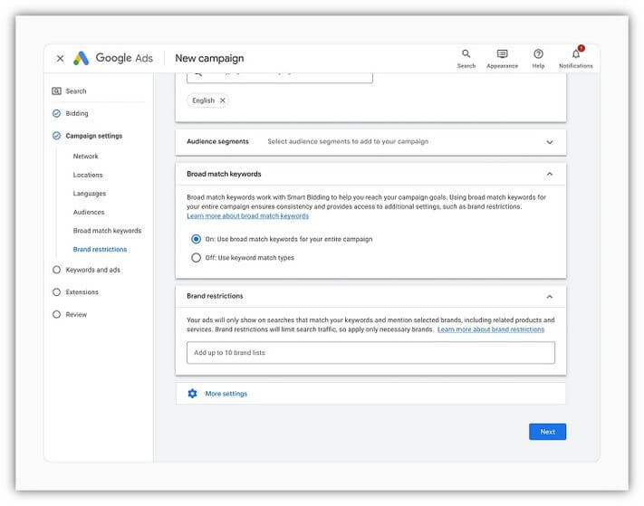Click the gear icon beside More settings
644x506 pixels.
[x=192, y=394]
